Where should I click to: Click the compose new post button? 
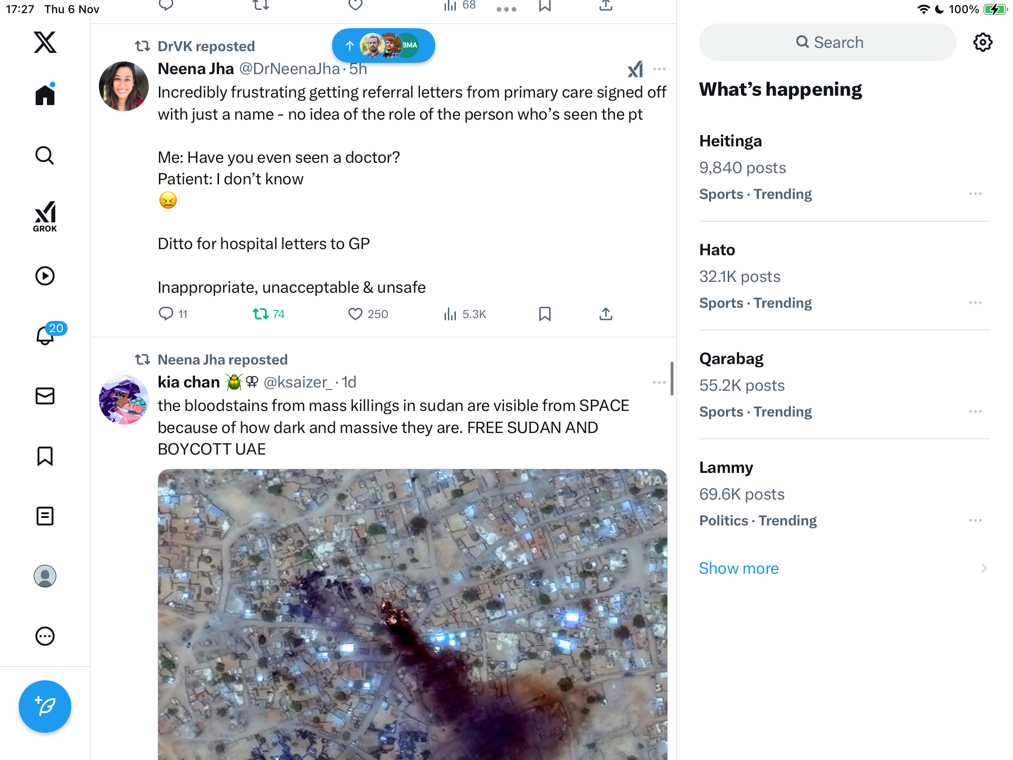(x=45, y=707)
